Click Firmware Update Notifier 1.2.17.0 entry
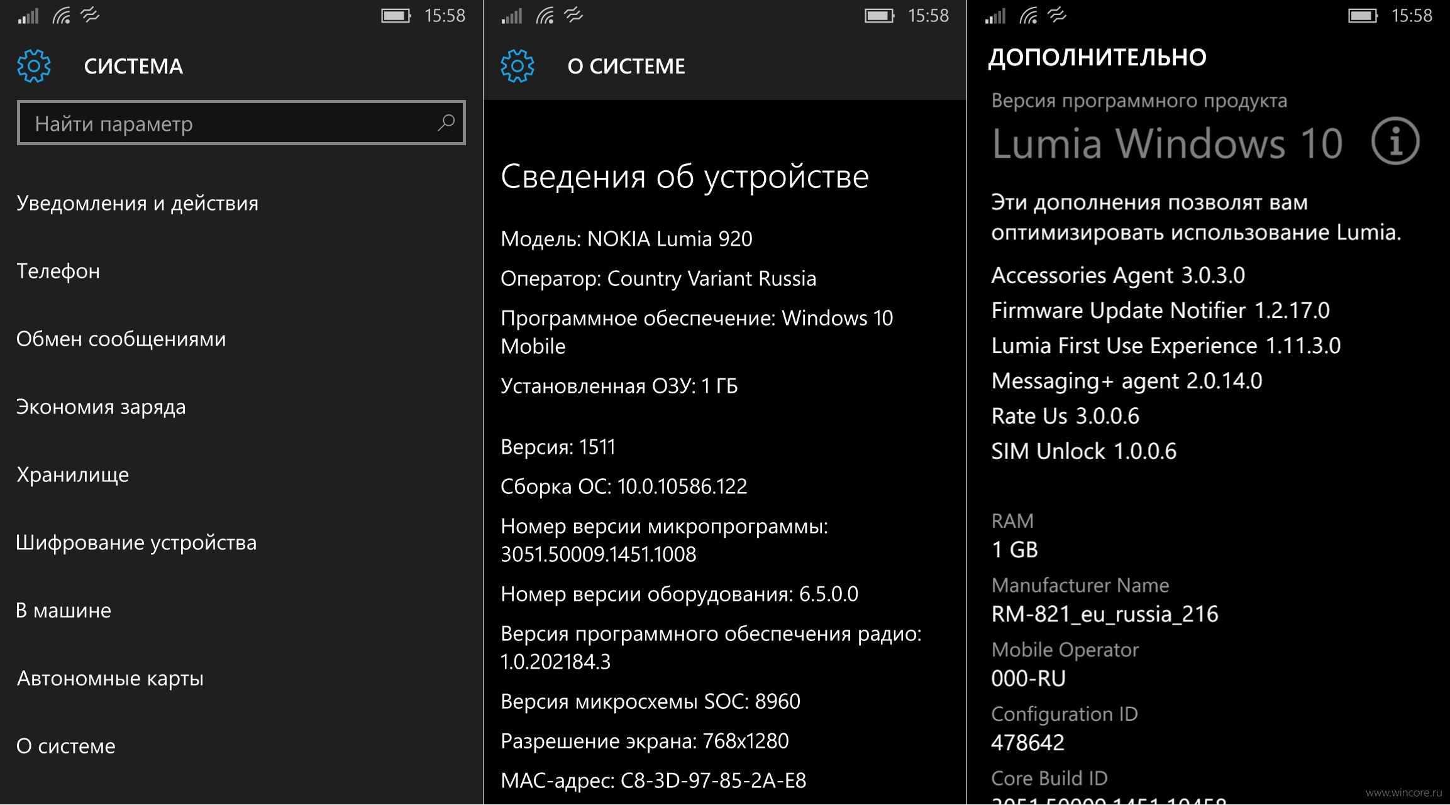Viewport: 1450px width, 805px height. (x=1160, y=310)
